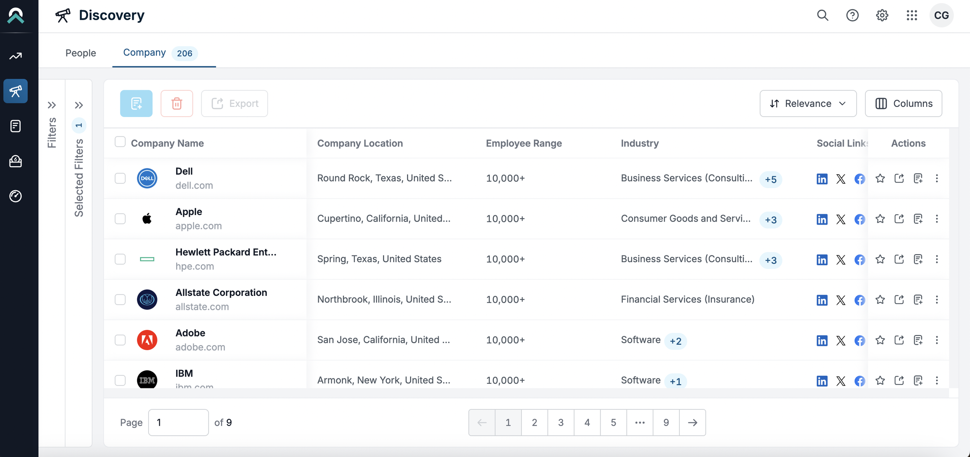Open the Relevance sort dropdown
970x457 pixels.
tap(808, 103)
